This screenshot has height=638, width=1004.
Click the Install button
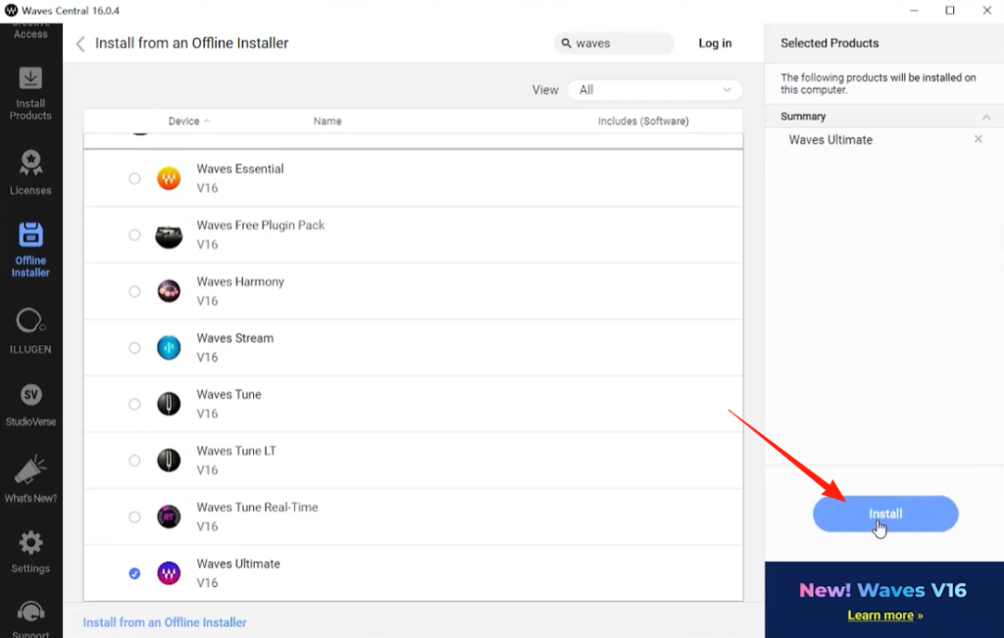click(x=885, y=514)
